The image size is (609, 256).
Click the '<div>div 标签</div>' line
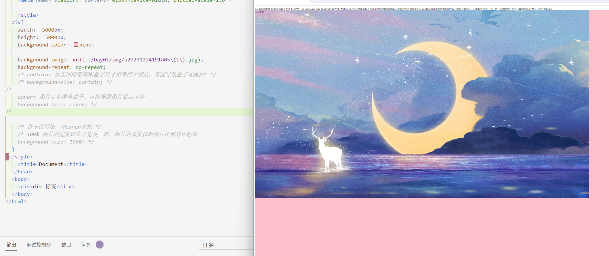click(46, 187)
